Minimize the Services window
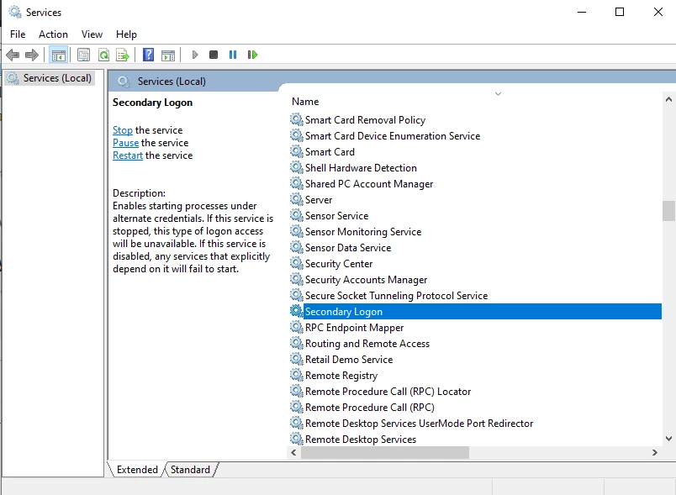Screen dimensions: 676x495 [x=582, y=12]
